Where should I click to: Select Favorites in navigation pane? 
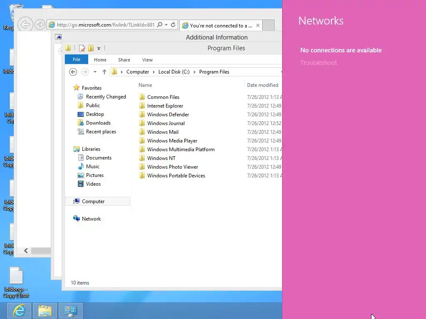[92, 88]
